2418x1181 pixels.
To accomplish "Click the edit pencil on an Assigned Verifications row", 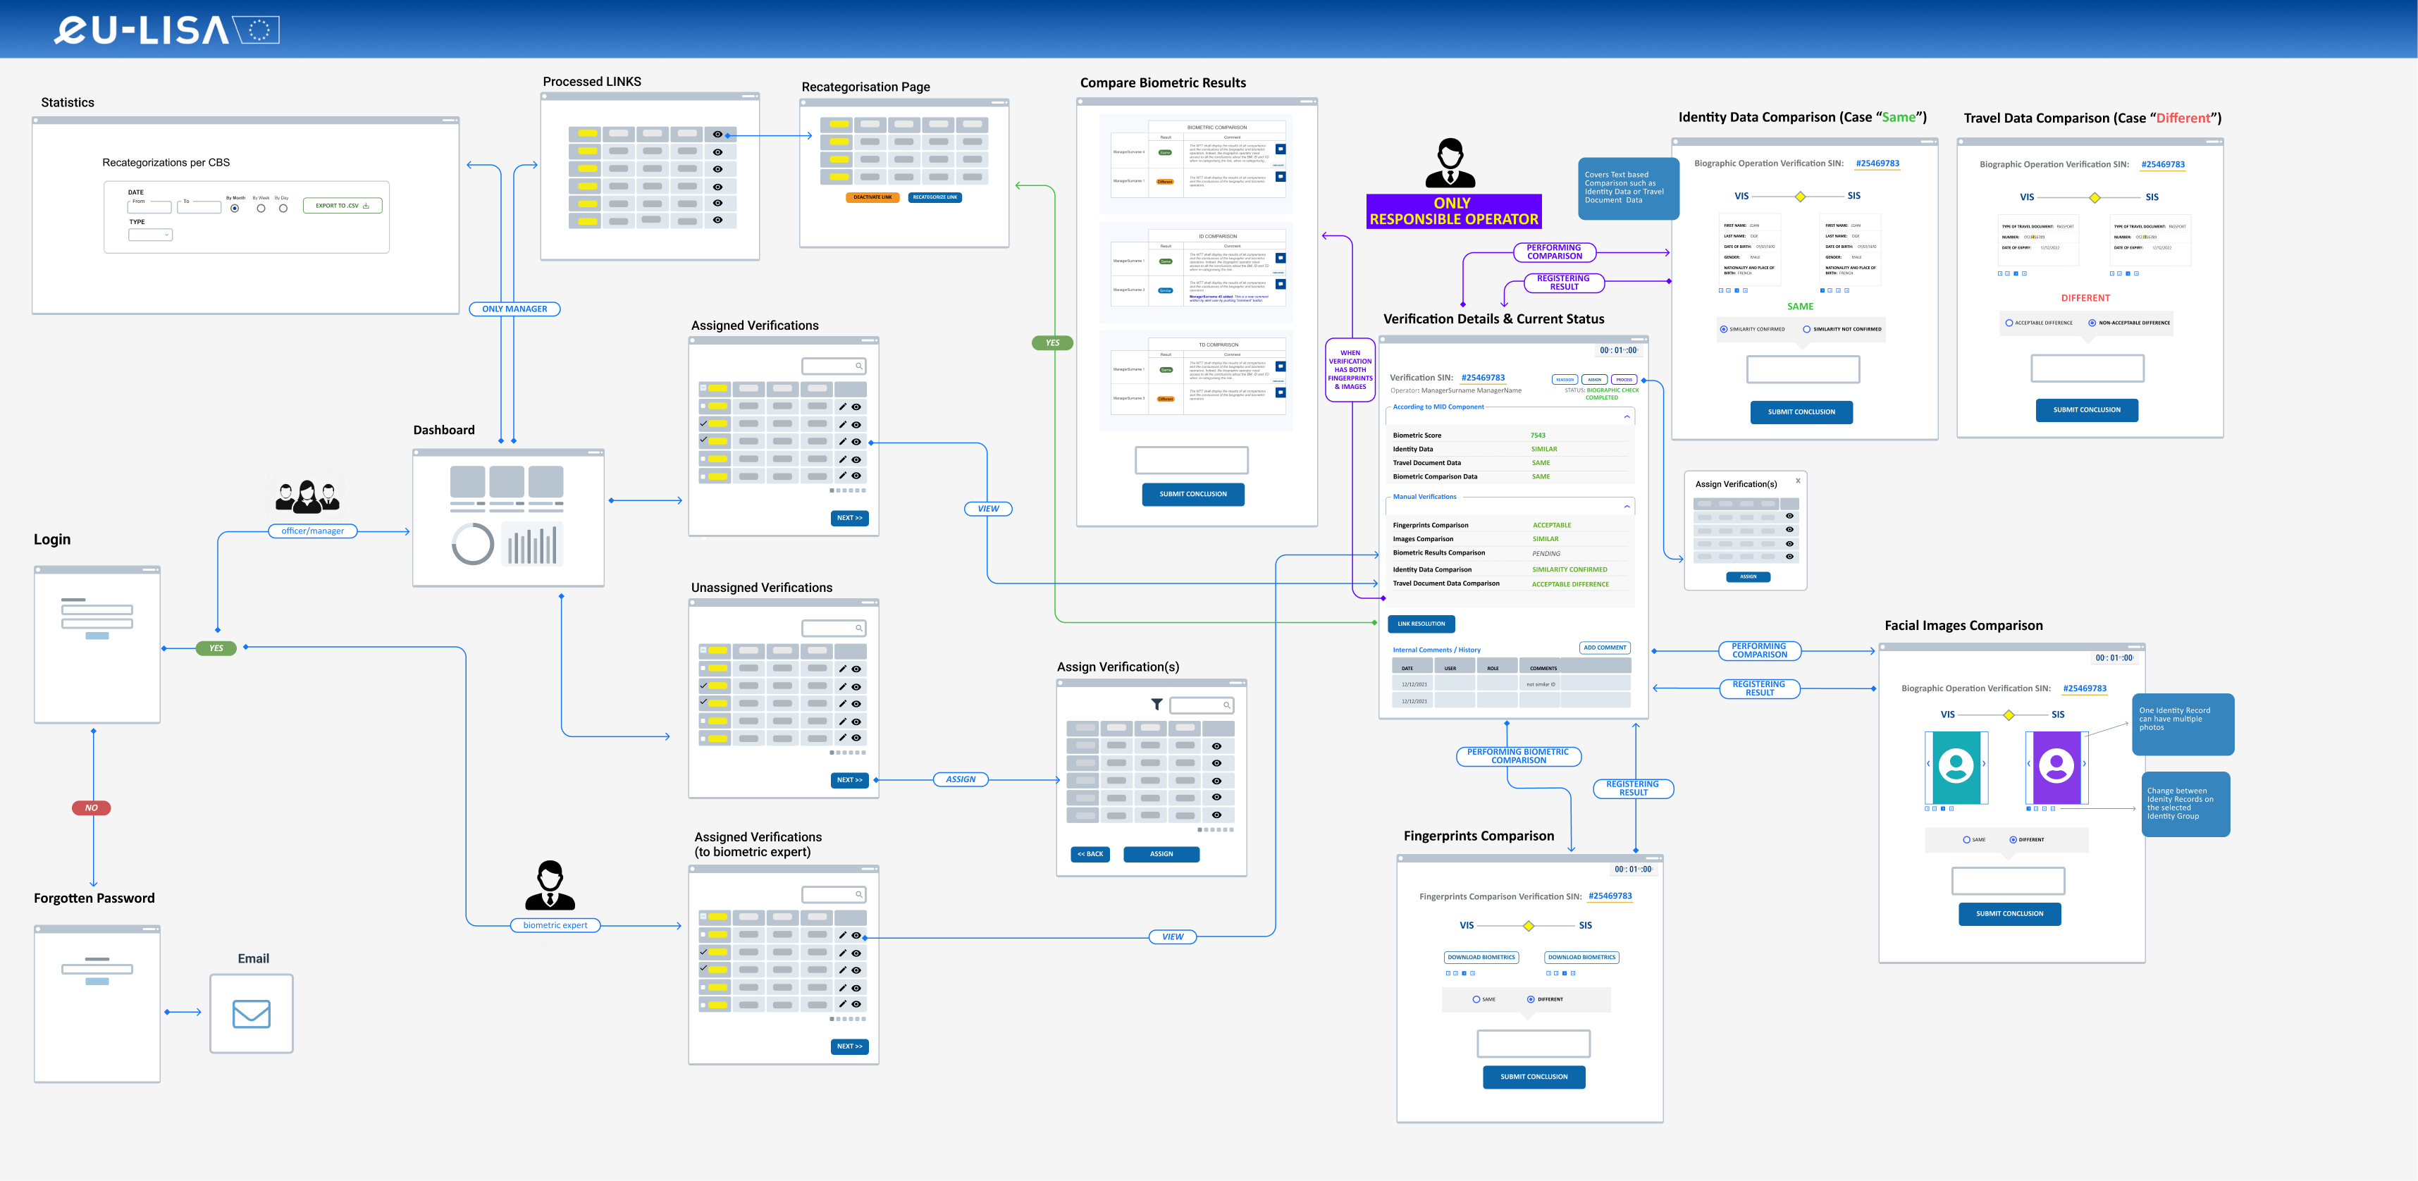I will point(842,407).
